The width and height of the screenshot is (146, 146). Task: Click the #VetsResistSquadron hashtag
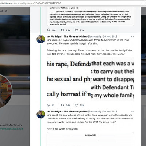pyautogui.click(x=11, y=129)
